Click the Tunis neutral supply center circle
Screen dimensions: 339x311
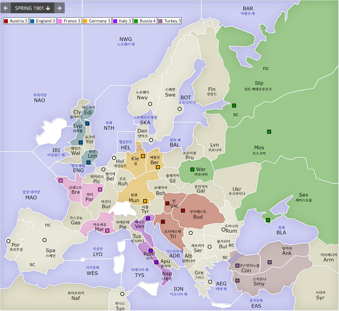(122, 294)
